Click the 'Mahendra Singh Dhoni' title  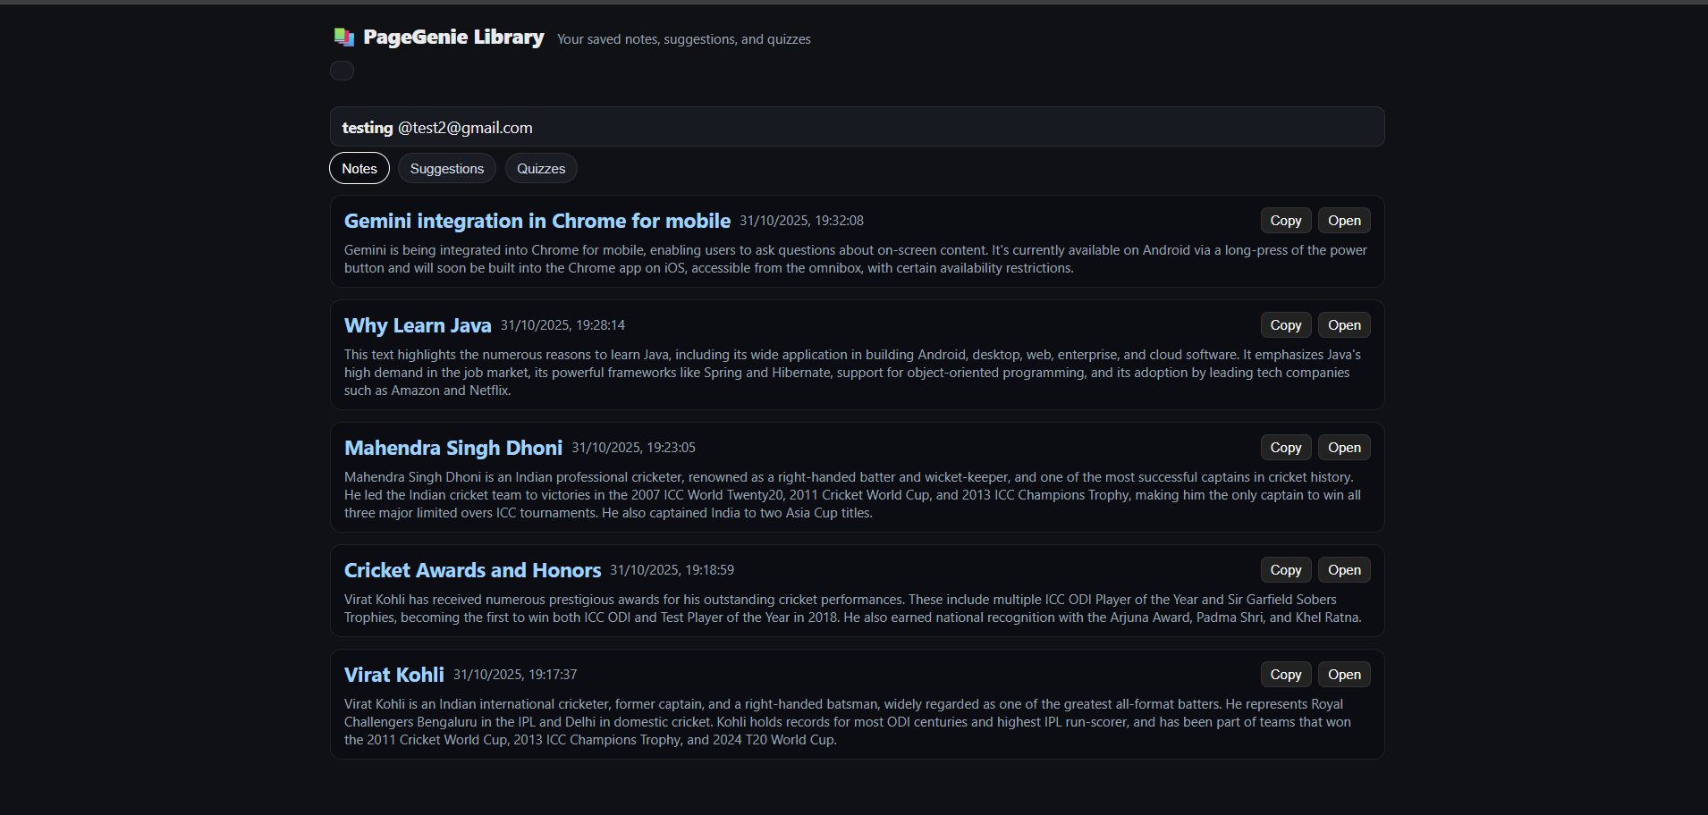pyautogui.click(x=453, y=448)
